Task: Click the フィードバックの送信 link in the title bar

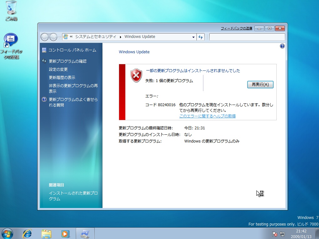Action: [236, 29]
